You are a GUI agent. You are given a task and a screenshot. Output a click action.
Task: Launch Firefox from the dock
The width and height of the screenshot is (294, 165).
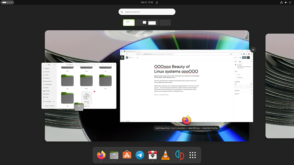pos(101,155)
